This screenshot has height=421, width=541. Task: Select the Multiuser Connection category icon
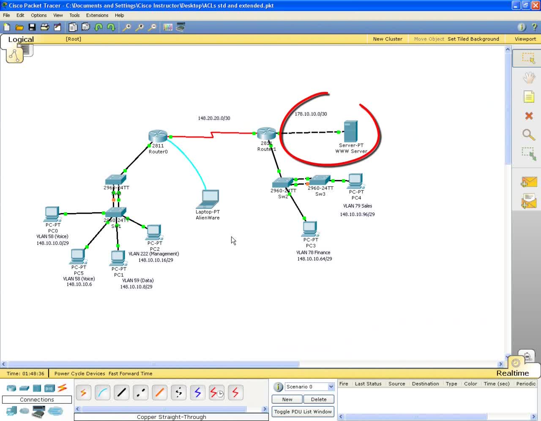tap(55, 410)
